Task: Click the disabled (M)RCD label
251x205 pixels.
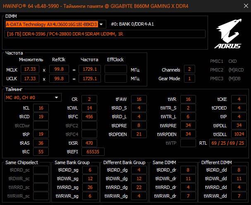Action: (x=236, y=70)
